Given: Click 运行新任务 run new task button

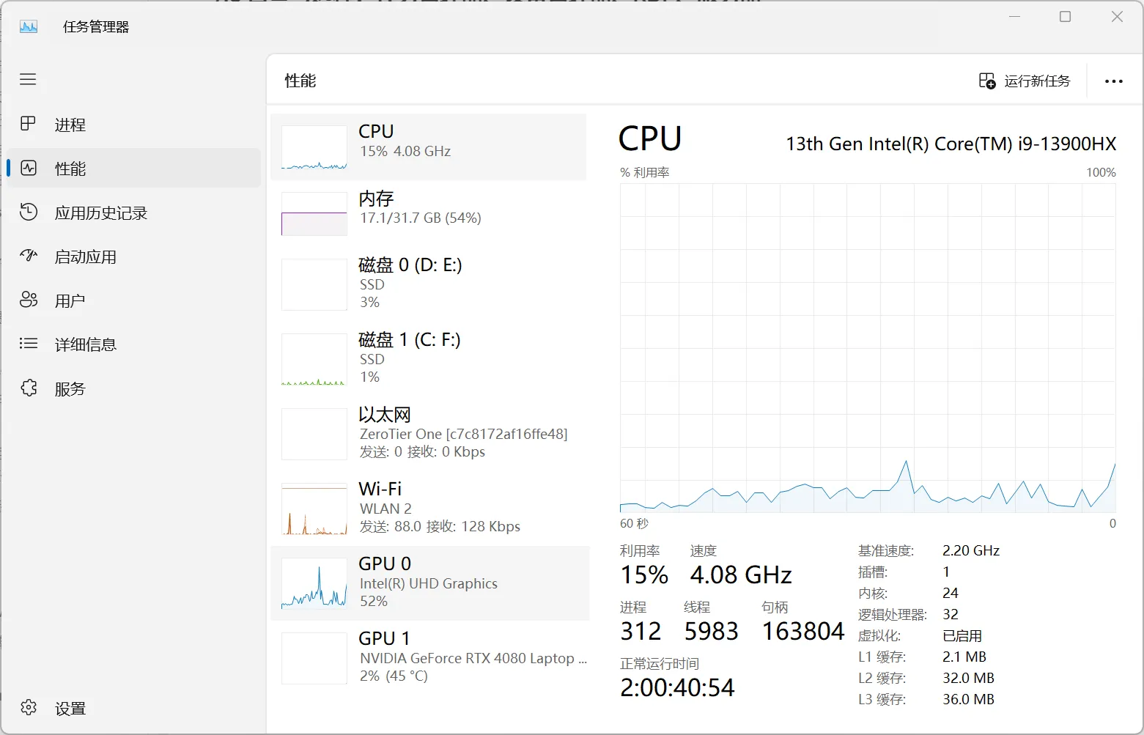Looking at the screenshot, I should (x=1025, y=81).
